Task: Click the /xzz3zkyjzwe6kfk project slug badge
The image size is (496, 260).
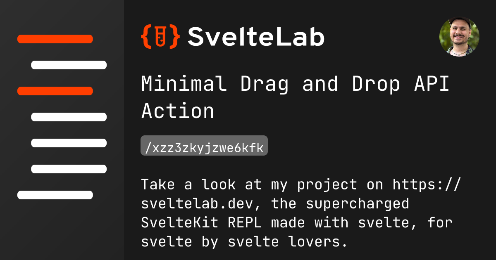Action: pos(204,146)
